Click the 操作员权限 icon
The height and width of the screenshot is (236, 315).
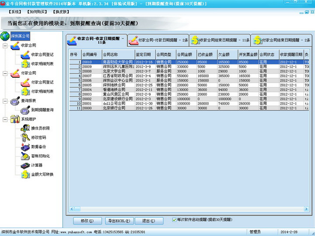pos(24,128)
